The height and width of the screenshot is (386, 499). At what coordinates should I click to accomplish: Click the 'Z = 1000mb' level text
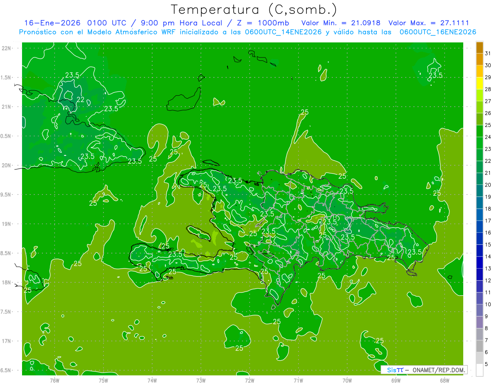(263, 23)
